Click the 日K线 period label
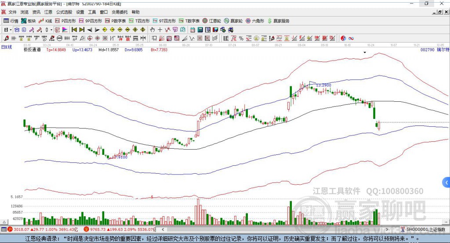Screen dimensions: 450x243 tap(7, 47)
